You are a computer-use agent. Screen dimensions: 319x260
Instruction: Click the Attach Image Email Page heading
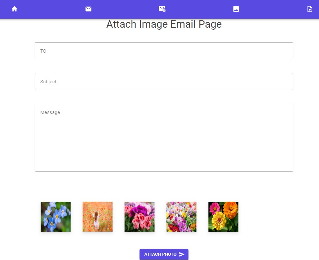point(164,24)
